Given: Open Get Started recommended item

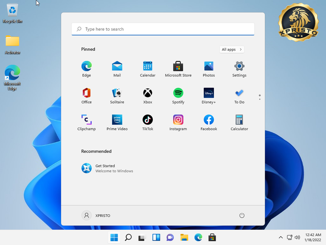Looking at the screenshot, I should (107, 168).
